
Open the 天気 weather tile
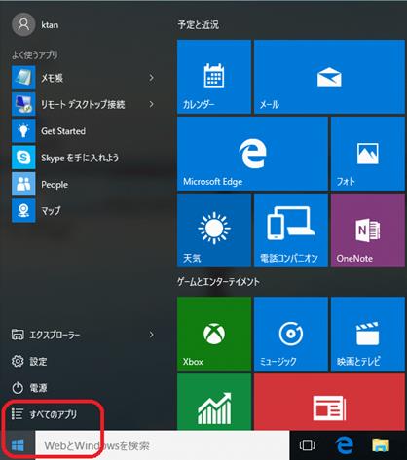pos(214,230)
